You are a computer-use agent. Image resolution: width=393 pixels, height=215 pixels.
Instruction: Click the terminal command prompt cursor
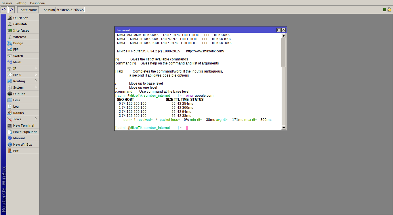click(x=187, y=128)
